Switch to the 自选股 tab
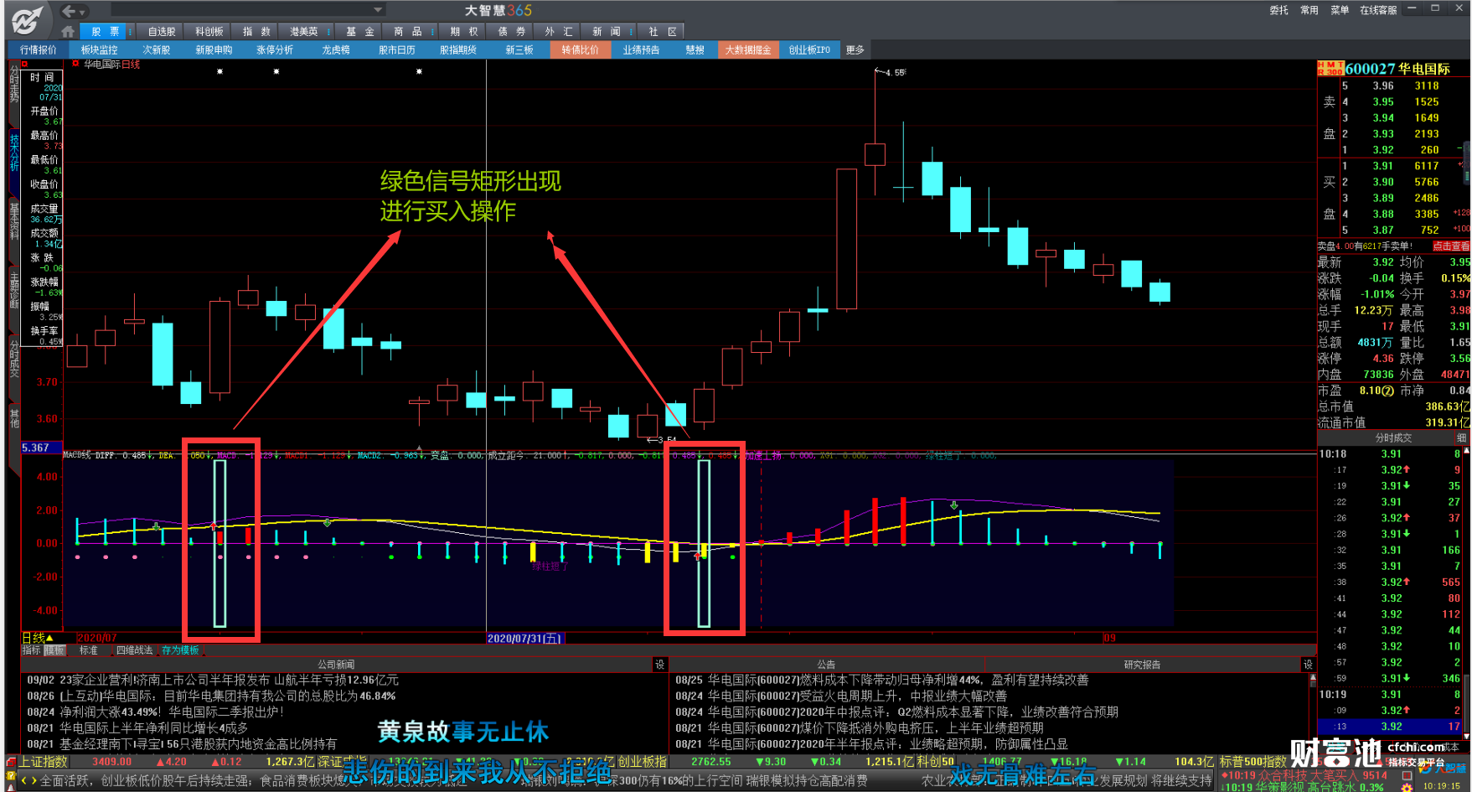Viewport: 1472px width, 792px height. click(x=162, y=32)
